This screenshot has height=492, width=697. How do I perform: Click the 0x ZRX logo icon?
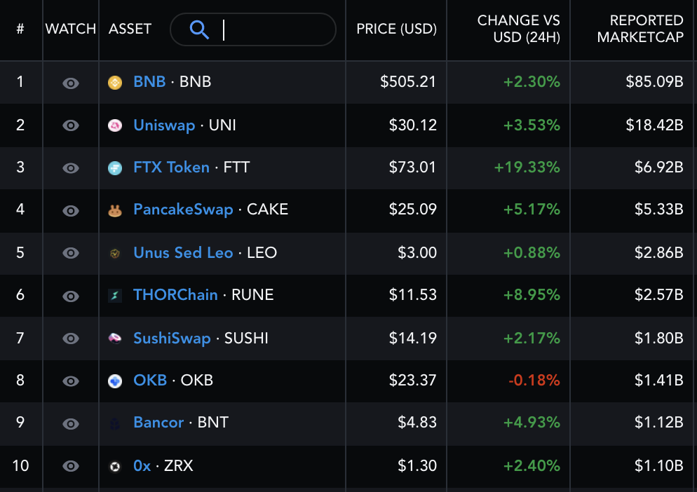coord(115,467)
